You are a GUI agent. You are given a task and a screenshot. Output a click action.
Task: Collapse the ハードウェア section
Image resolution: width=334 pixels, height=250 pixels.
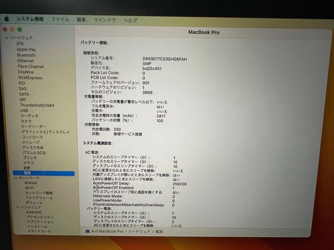7,38
